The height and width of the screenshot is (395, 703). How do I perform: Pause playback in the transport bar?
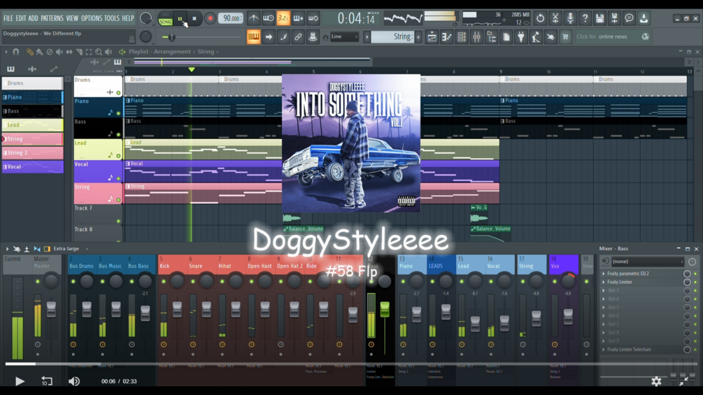click(180, 19)
